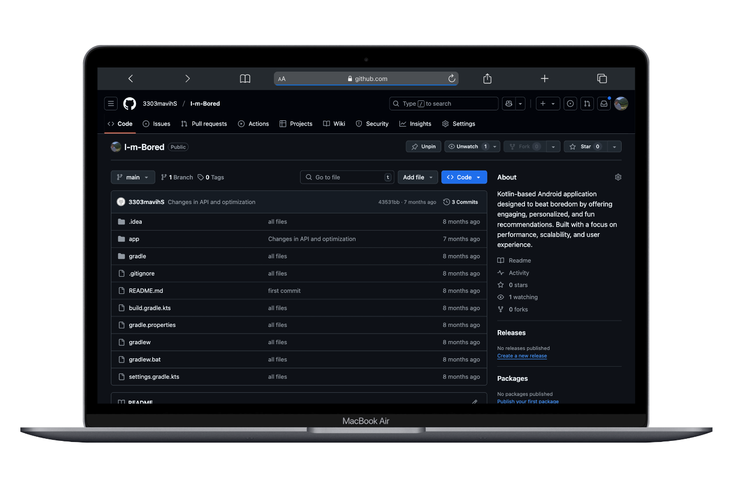This screenshot has width=732, height=488.
Task: Expand the green Code dropdown
Action: (464, 177)
